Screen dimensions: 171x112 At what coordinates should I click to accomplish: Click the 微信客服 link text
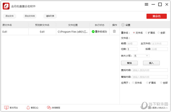(x=56, y=108)
